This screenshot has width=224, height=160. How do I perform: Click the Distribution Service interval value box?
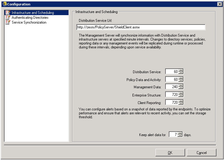(172, 72)
